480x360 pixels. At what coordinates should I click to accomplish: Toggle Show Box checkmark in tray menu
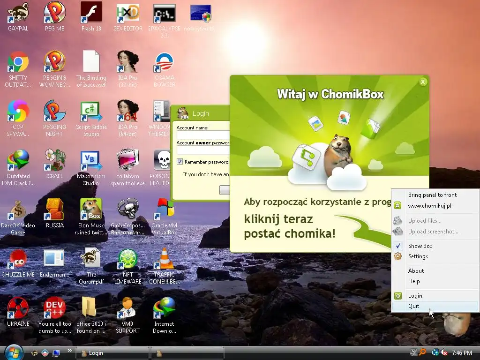[x=435, y=246]
